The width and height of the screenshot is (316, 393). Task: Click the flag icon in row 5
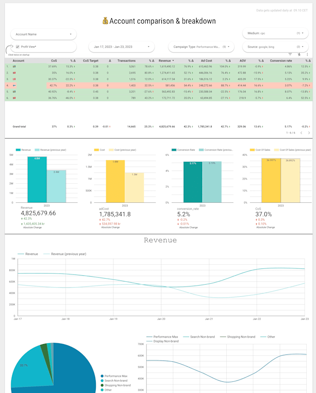pyautogui.click(x=14, y=92)
